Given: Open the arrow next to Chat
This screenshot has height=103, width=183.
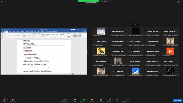Looking at the screenshot, I should pyautogui.click(x=78, y=100).
